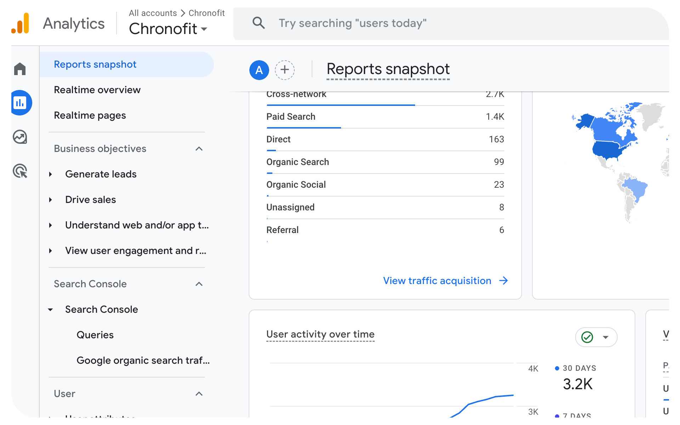The height and width of the screenshot is (425, 680).
Task: Select the Reports bar chart icon
Action: coord(20,103)
